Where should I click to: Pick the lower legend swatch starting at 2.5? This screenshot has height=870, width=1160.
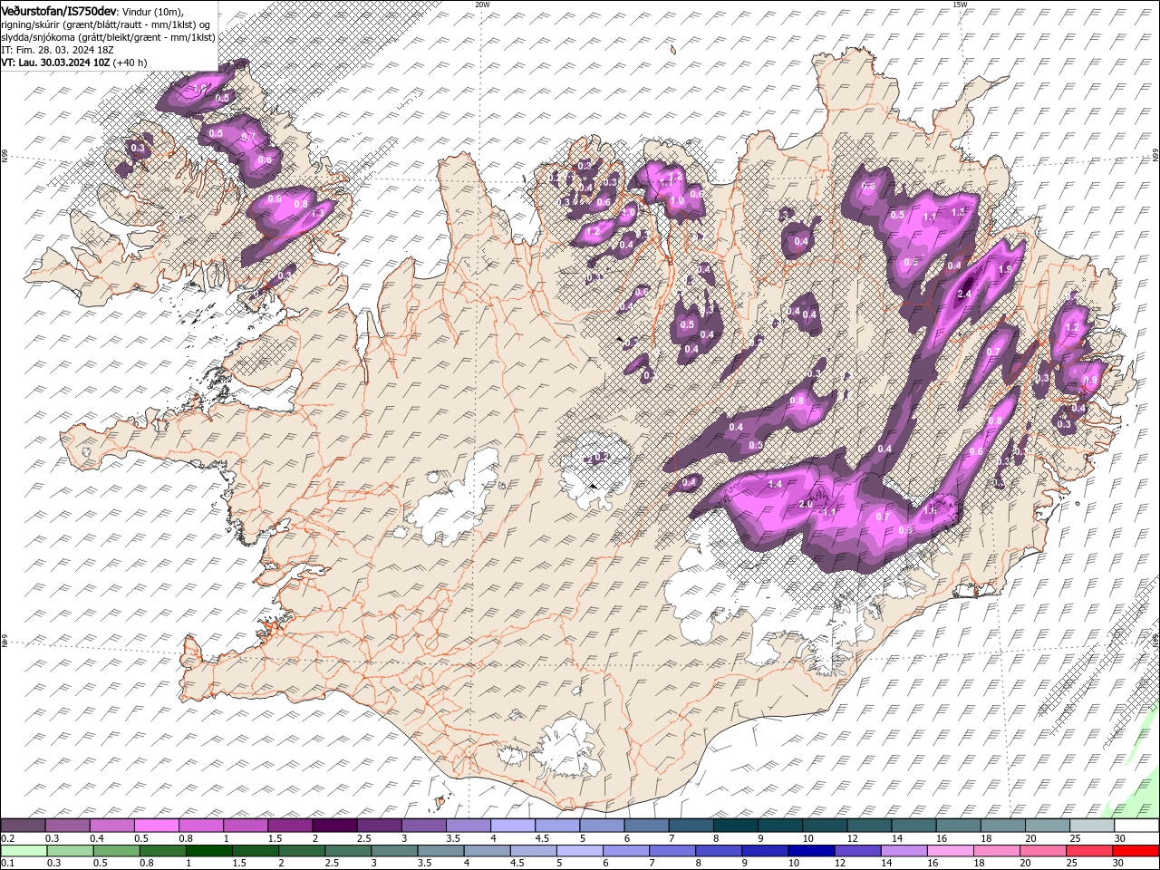click(x=348, y=850)
